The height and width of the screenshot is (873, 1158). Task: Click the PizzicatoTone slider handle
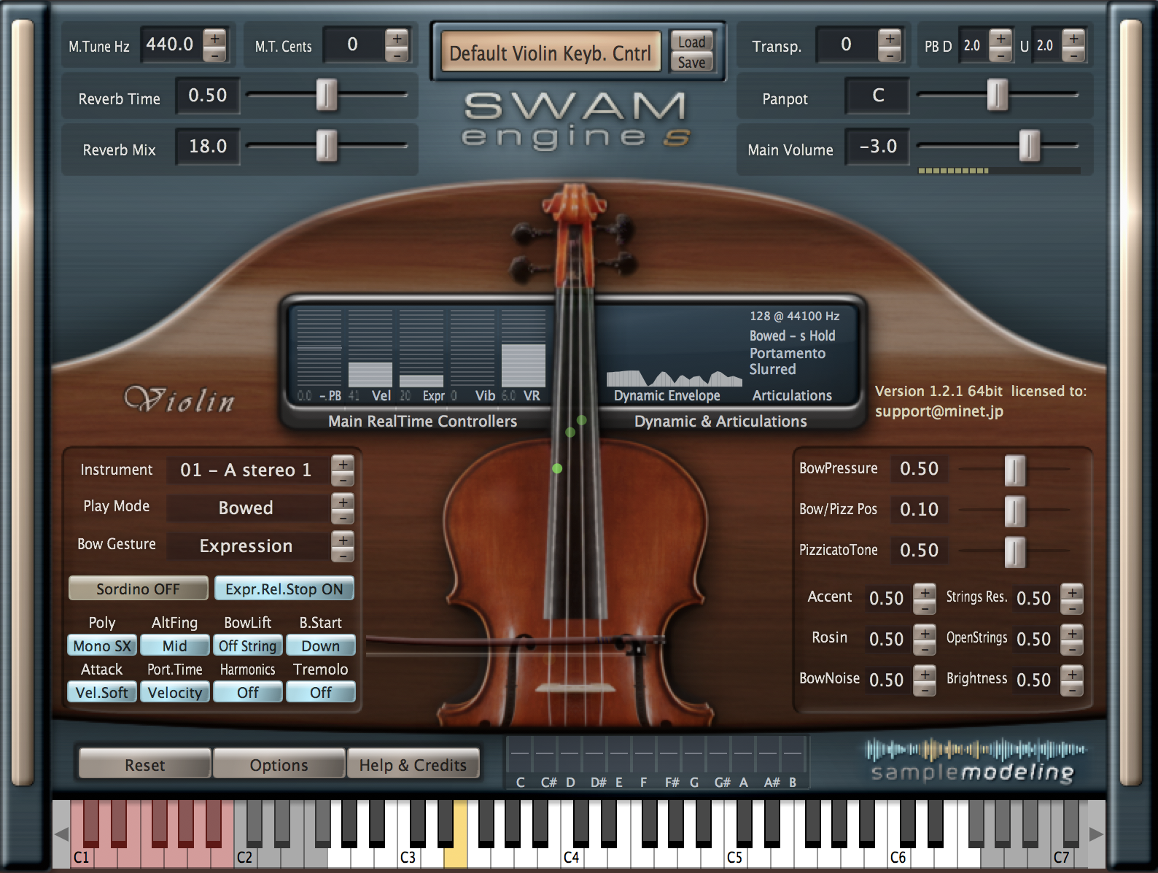coord(1014,552)
